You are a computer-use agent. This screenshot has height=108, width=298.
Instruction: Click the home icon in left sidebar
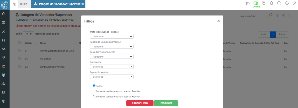click(4, 14)
